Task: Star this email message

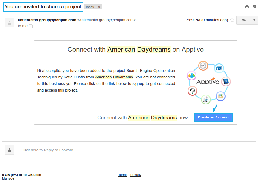Action: pyautogui.click(x=232, y=20)
